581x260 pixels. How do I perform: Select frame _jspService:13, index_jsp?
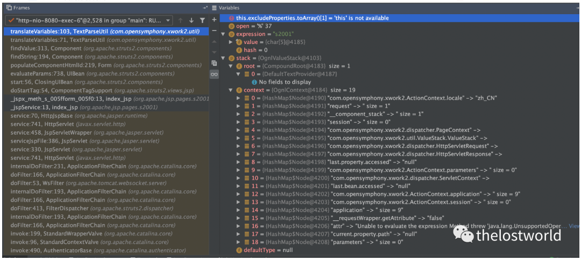(x=107, y=107)
